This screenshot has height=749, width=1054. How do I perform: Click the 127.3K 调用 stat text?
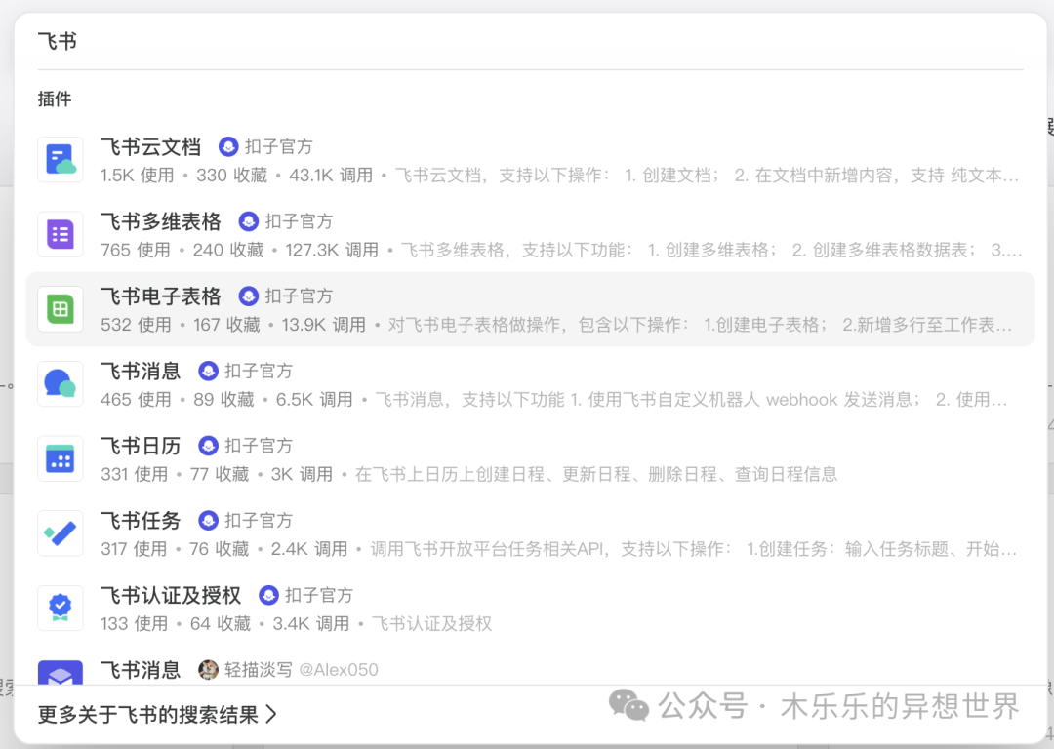coord(332,250)
